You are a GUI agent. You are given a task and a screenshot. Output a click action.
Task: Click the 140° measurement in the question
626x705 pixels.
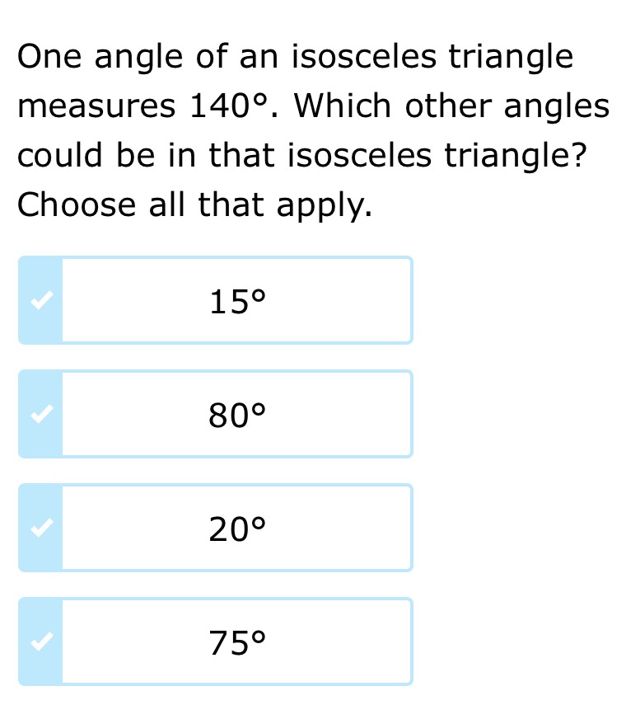point(227,106)
